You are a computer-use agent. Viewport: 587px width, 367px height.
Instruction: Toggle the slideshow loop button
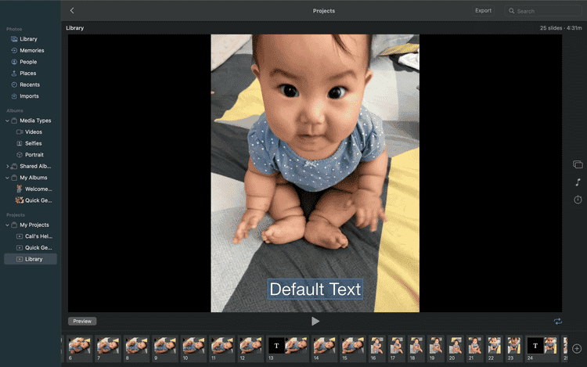coord(557,322)
